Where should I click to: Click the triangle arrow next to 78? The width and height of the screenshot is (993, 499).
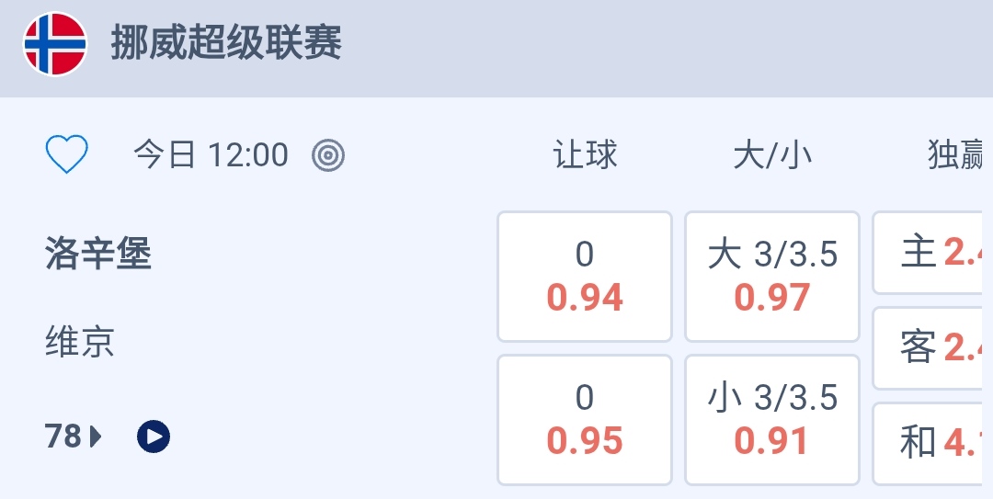[96, 437]
